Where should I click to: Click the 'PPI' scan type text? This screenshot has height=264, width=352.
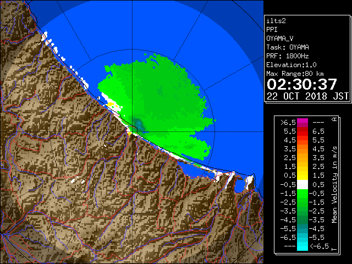pos(272,30)
